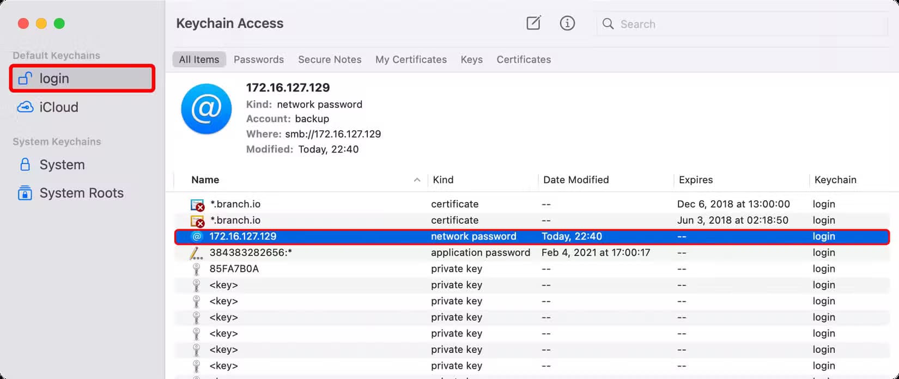Viewport: 899px width, 379px height.
Task: Click the new keychain item compose icon
Action: click(533, 23)
